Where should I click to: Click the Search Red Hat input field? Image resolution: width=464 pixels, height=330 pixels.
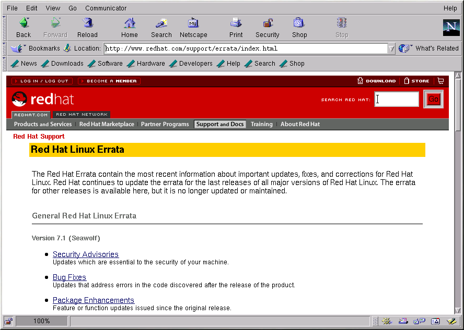[x=396, y=99]
